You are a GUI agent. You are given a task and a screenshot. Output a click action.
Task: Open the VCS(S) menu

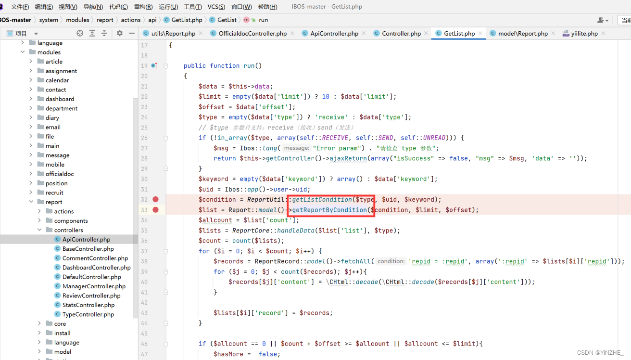click(216, 7)
